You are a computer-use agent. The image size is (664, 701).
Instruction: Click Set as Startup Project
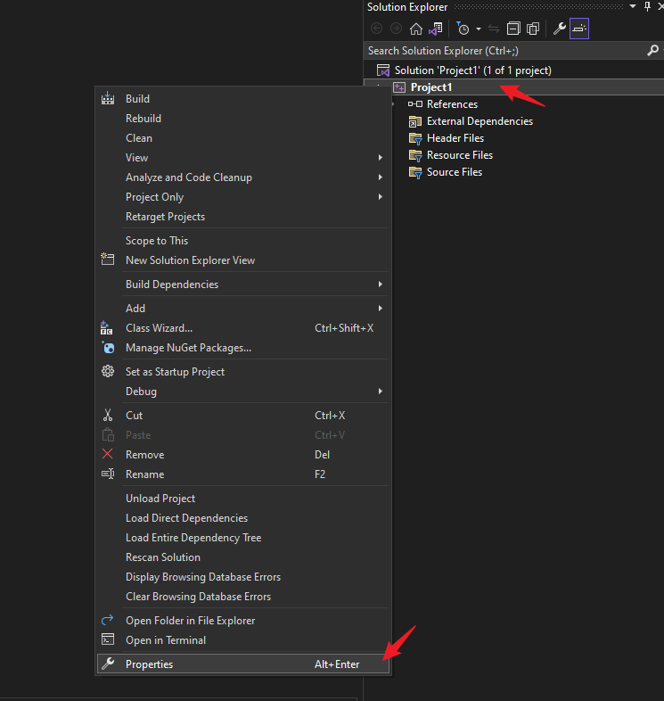point(243,372)
